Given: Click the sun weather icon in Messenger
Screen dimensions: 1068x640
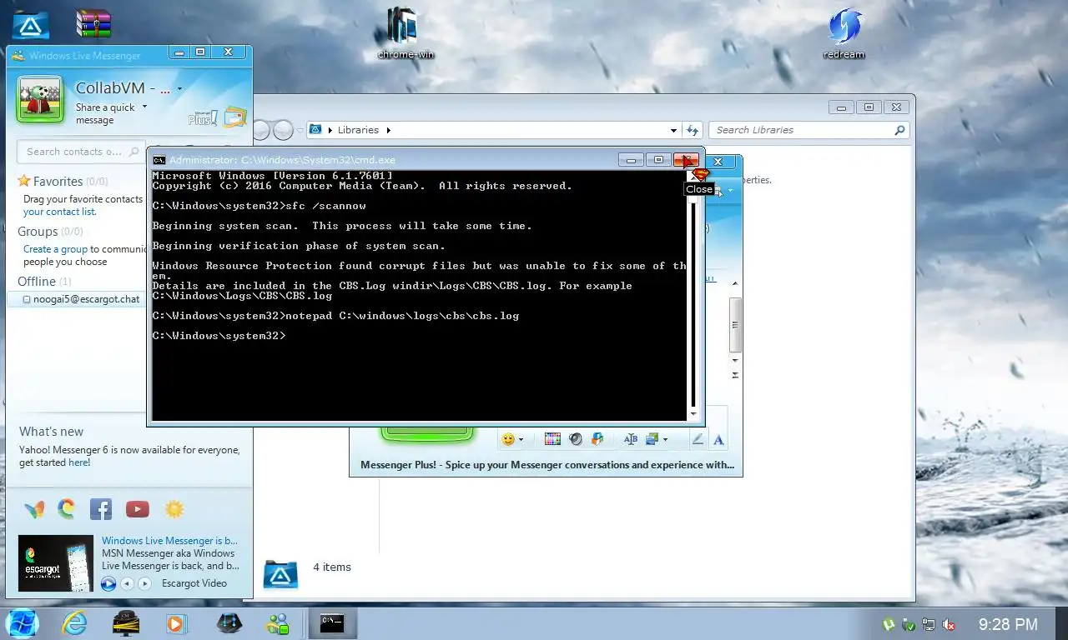Looking at the screenshot, I should tap(174, 509).
